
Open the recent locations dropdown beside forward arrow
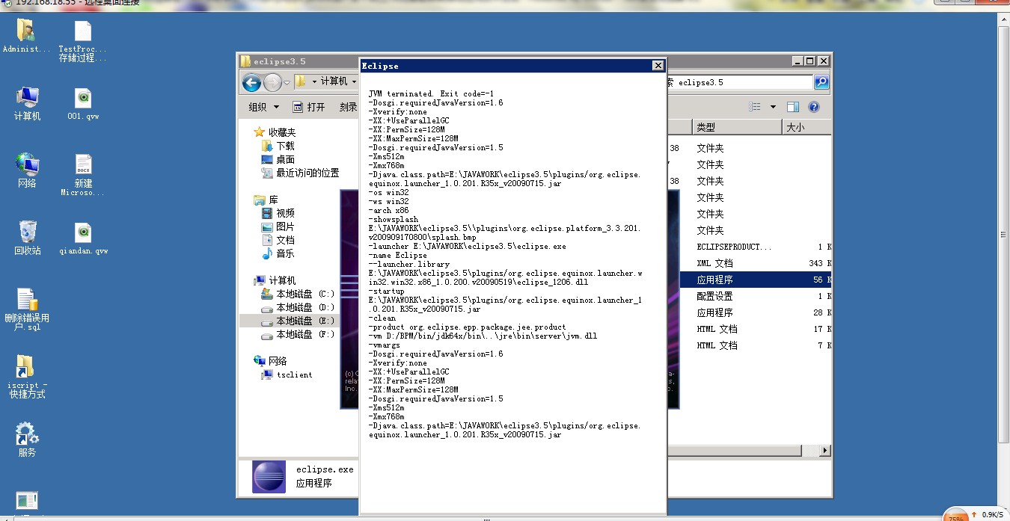(287, 82)
